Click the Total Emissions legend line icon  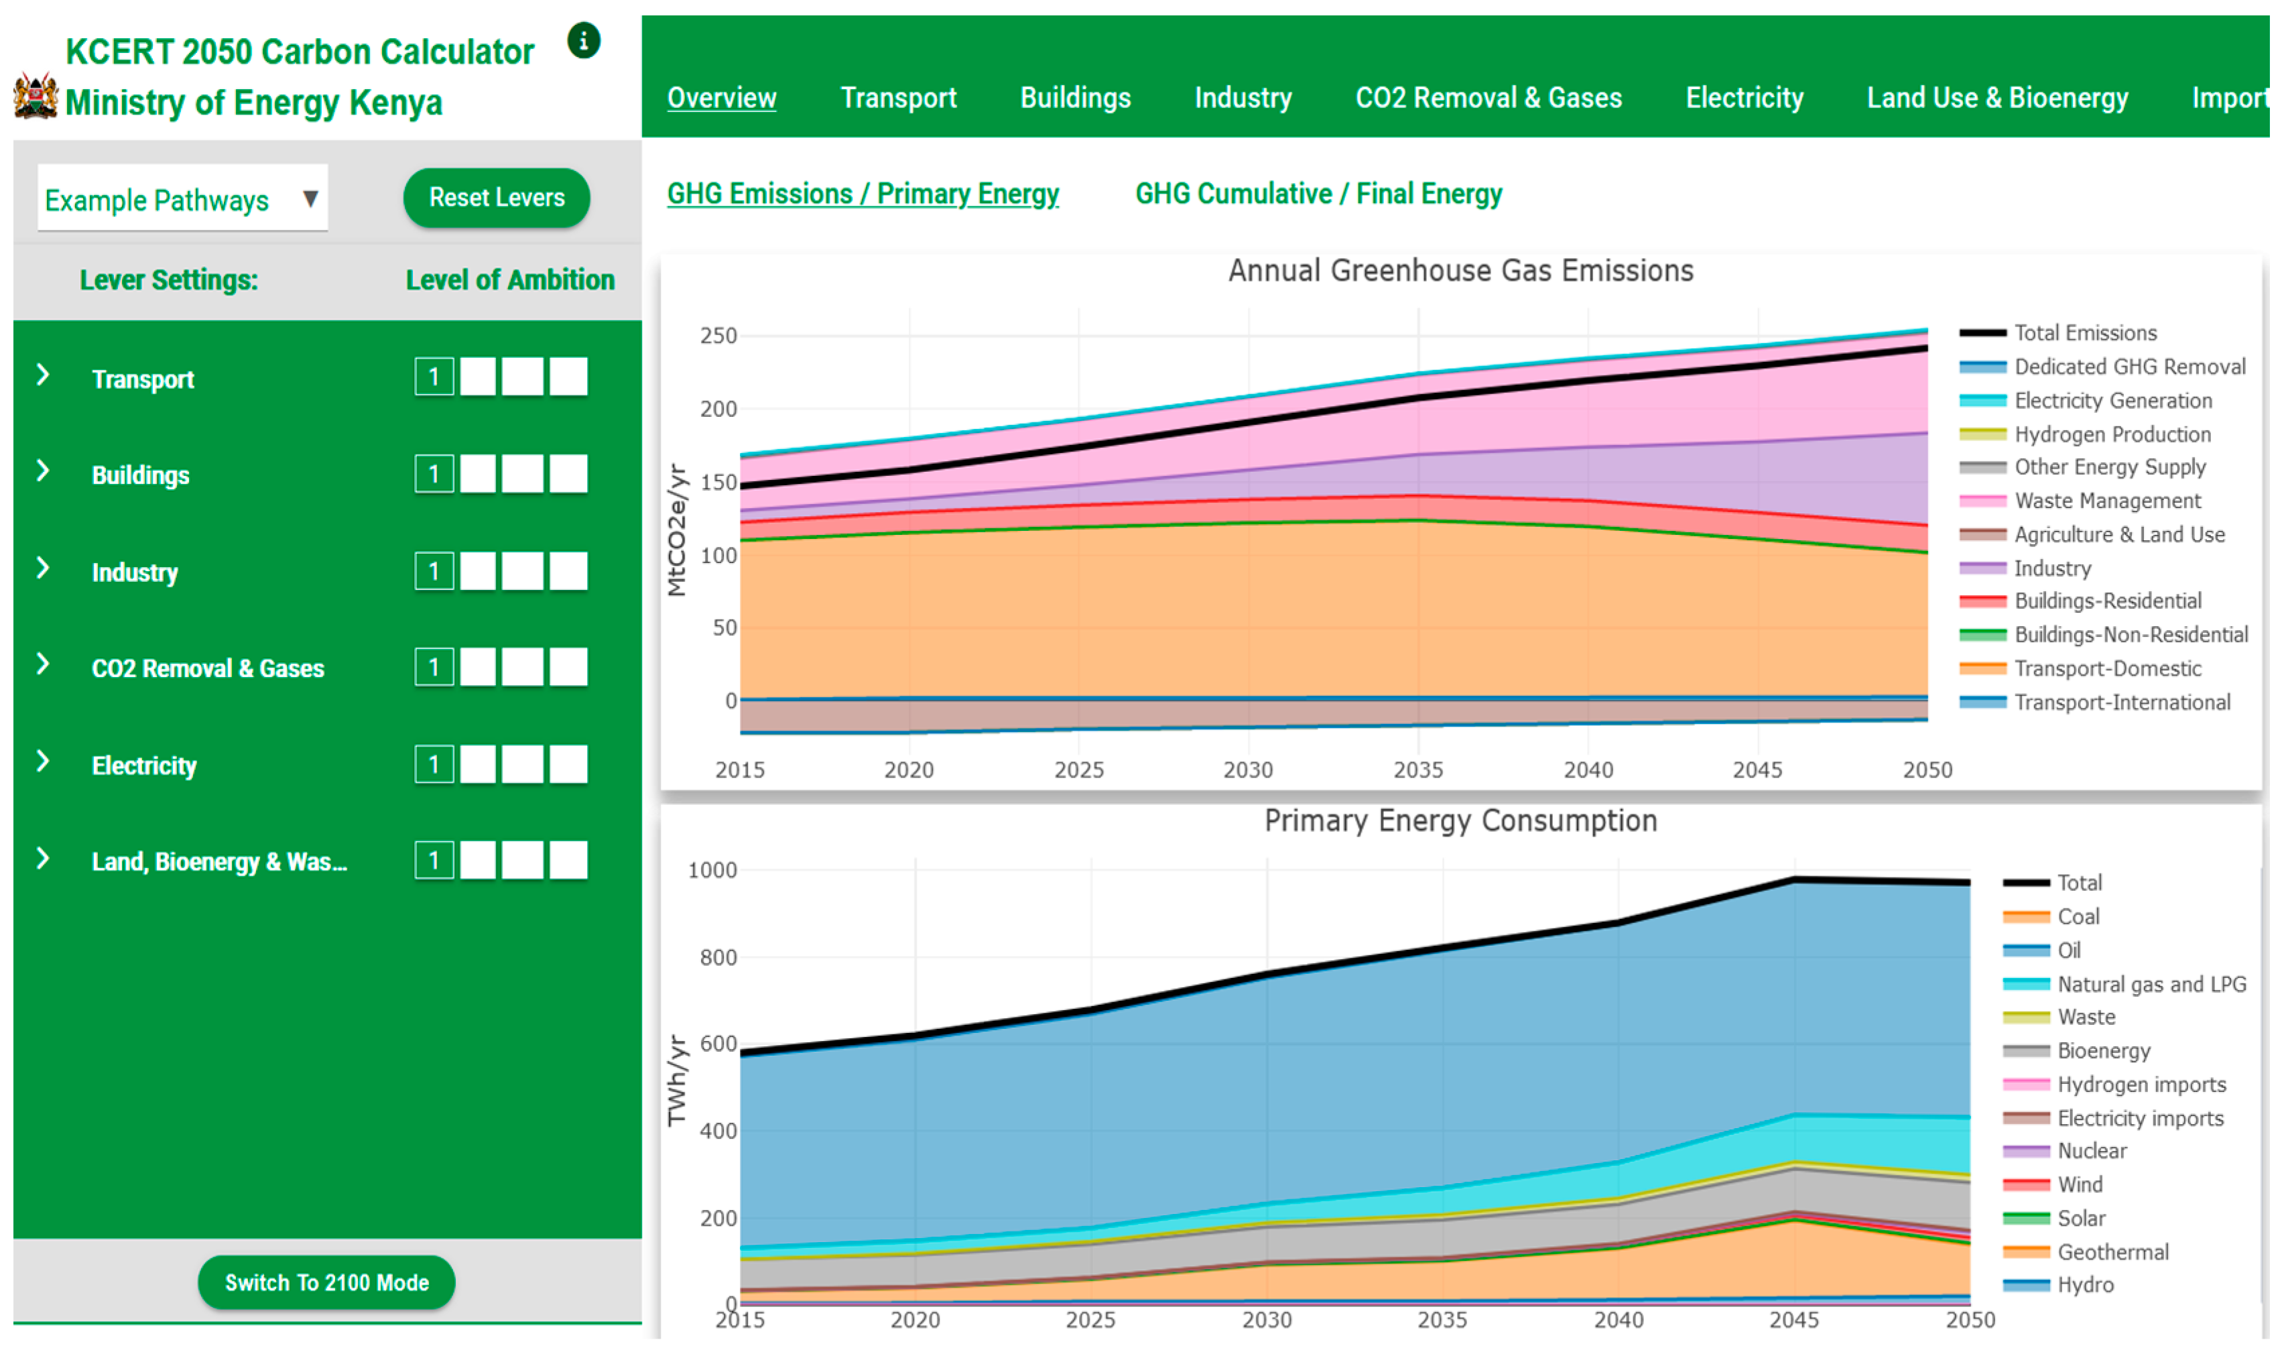[x=1982, y=333]
